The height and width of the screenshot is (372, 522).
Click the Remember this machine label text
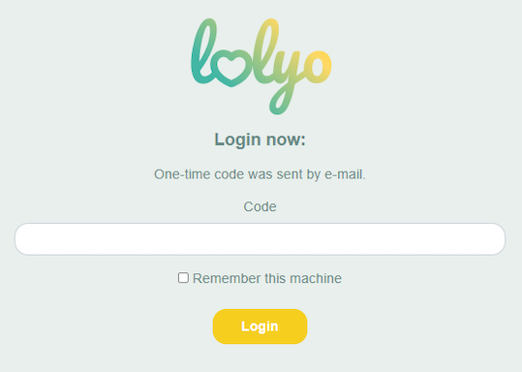pyautogui.click(x=267, y=278)
